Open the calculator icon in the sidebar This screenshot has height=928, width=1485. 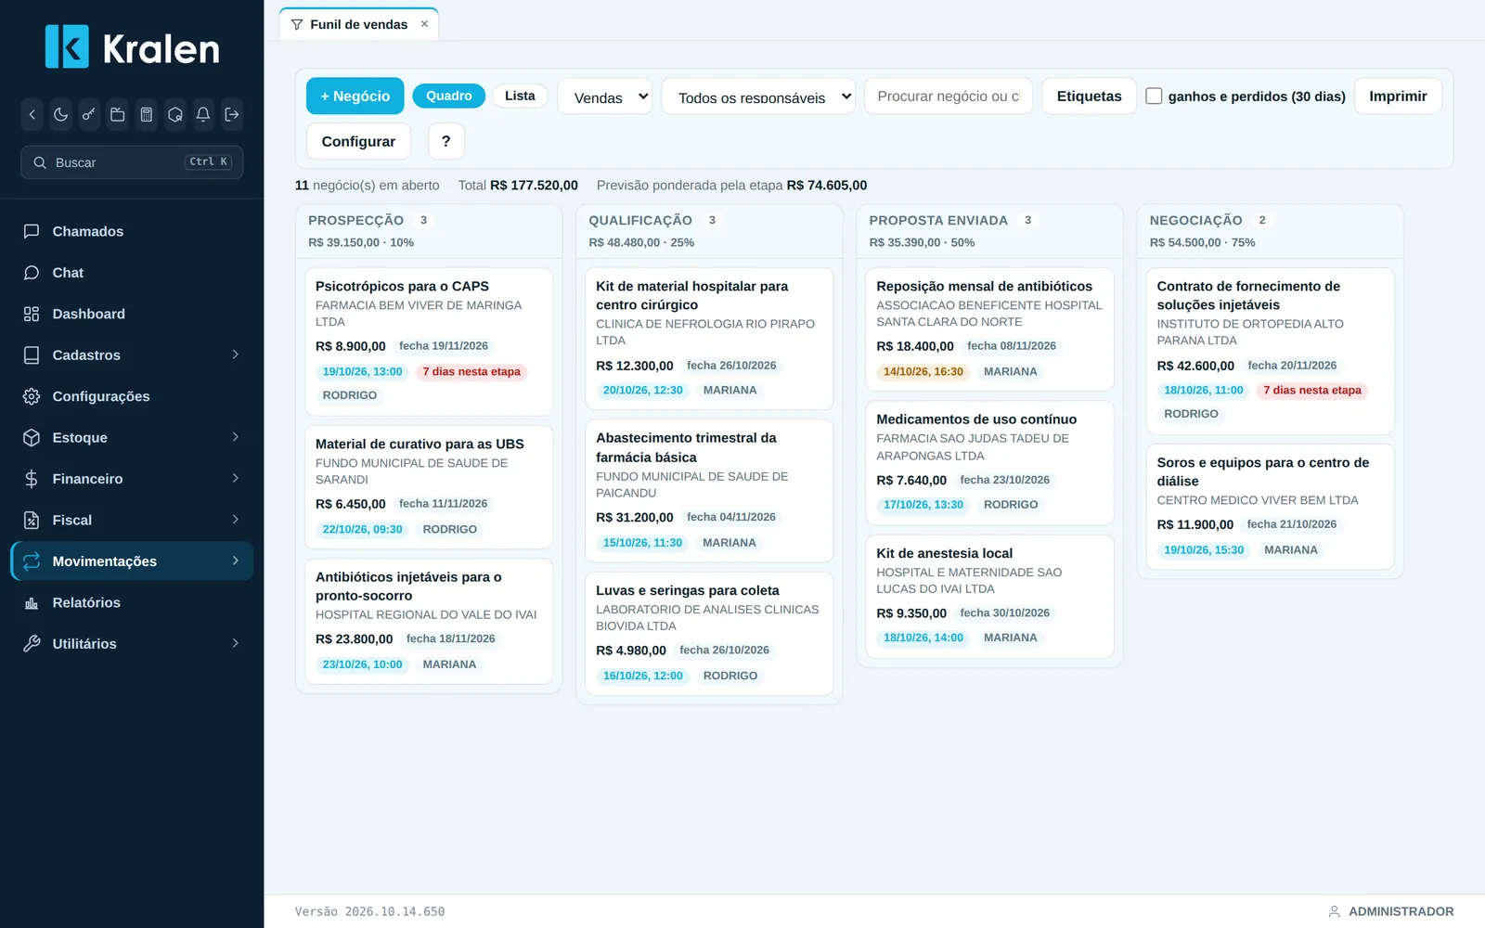pos(147,115)
